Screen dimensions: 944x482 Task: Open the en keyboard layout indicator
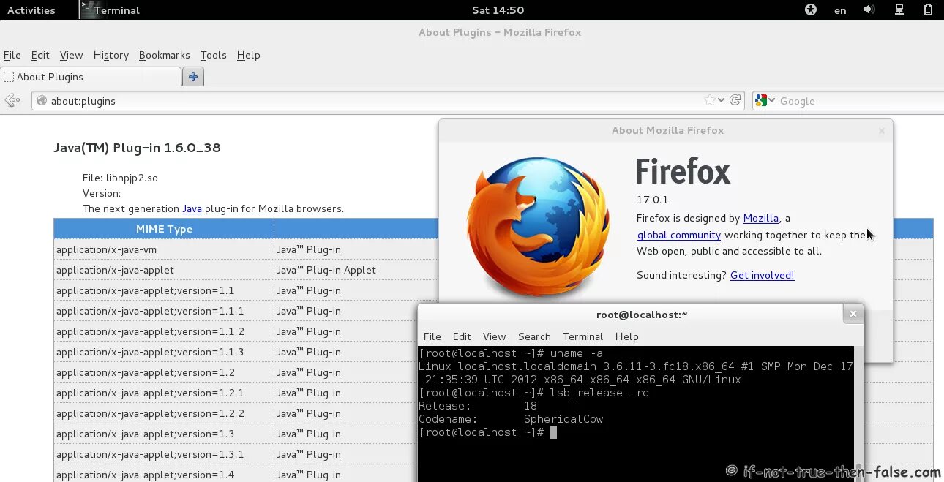(840, 10)
